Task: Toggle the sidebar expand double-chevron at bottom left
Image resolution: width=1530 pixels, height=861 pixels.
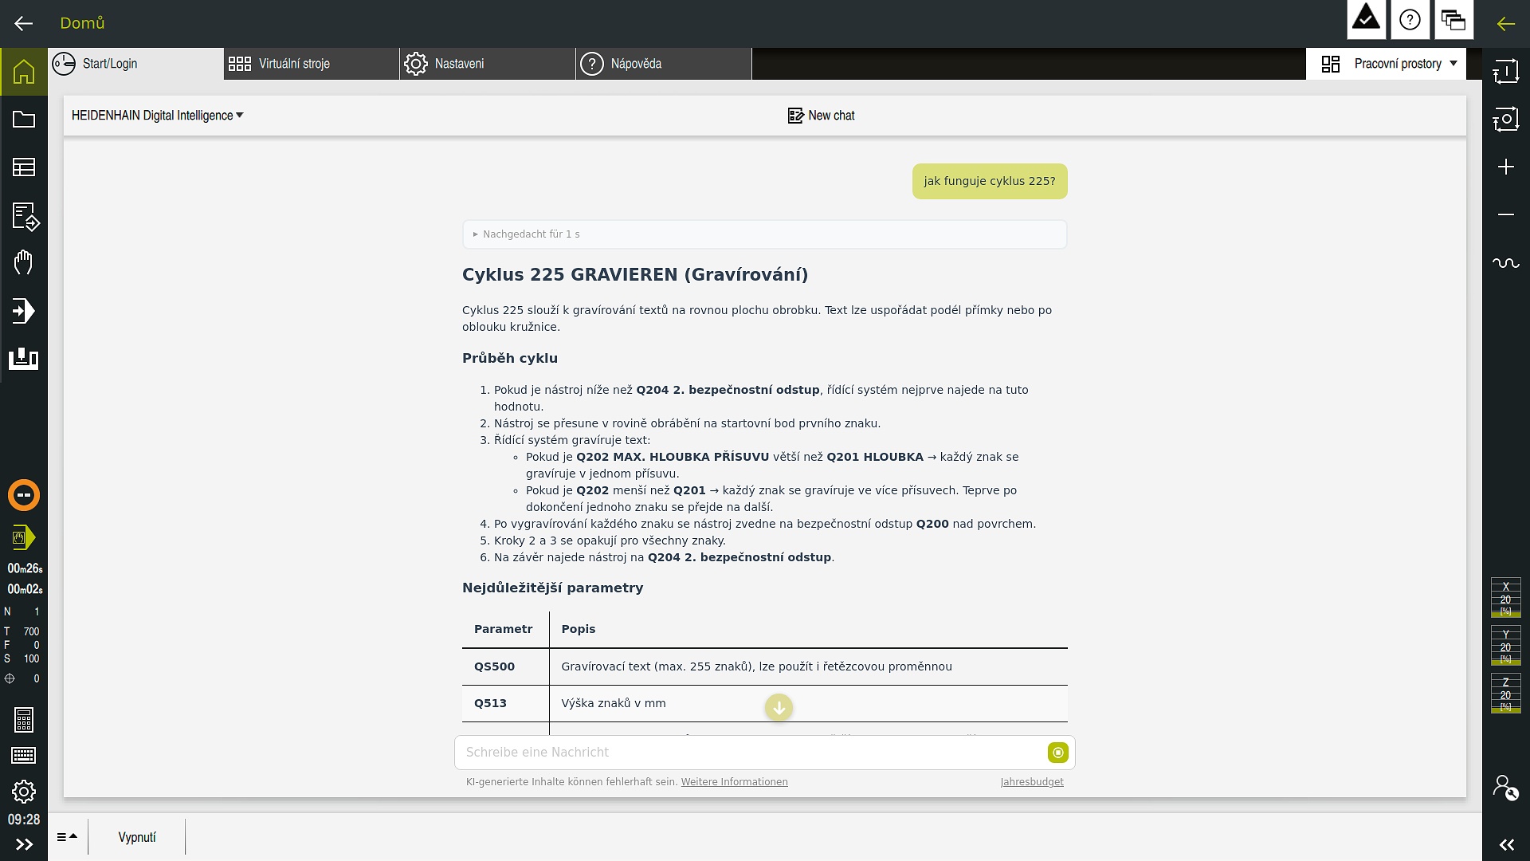Action: point(24,844)
